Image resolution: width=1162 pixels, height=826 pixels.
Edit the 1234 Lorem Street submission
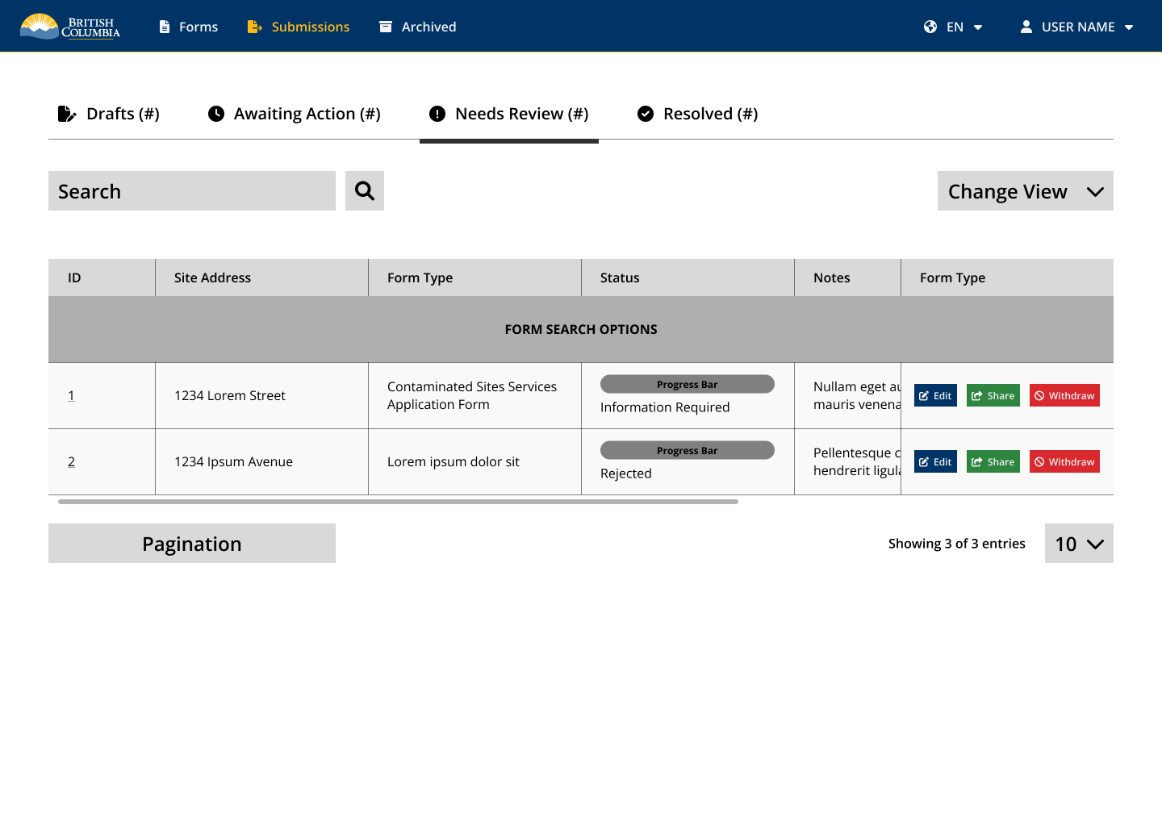[x=935, y=395]
